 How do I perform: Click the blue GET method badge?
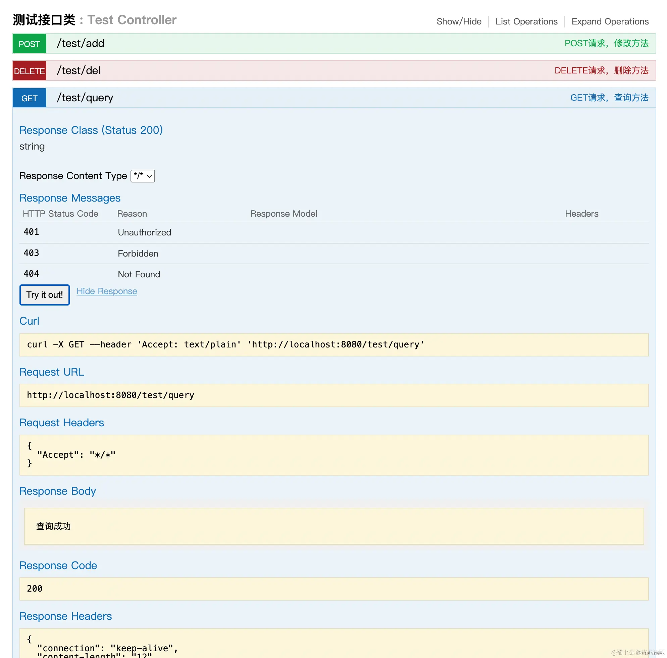[x=29, y=98]
